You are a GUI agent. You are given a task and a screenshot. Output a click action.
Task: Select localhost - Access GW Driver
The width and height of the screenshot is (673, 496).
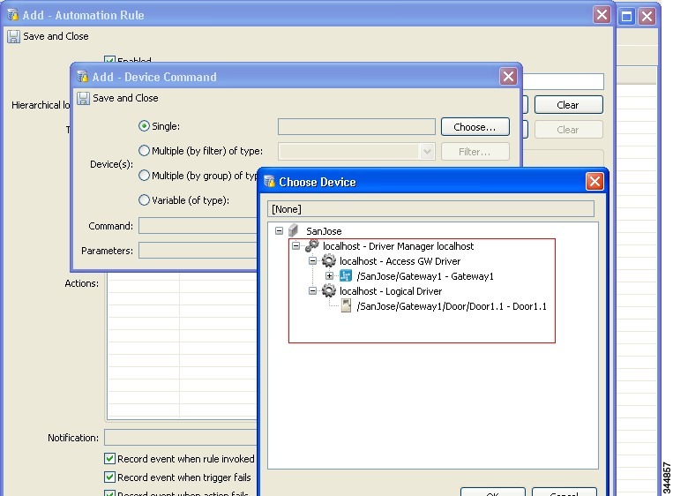tap(400, 261)
